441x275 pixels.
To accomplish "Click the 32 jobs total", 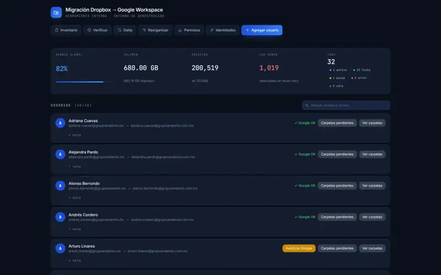I will [x=331, y=62].
